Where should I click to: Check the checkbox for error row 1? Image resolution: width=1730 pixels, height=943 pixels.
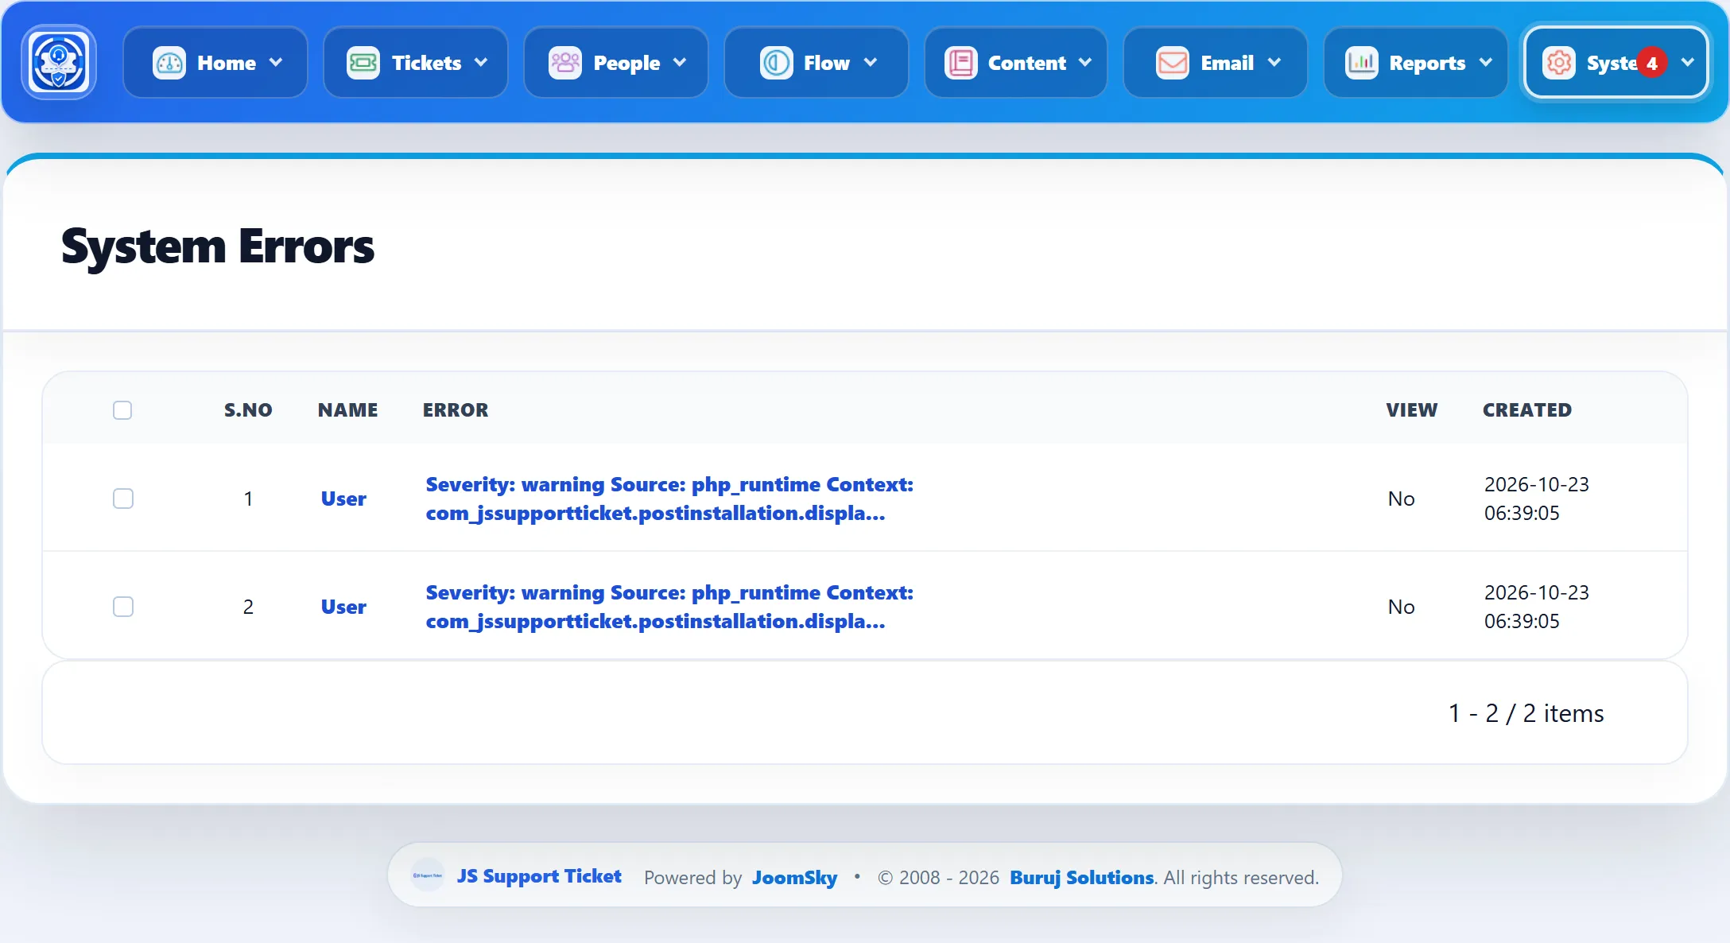[123, 499]
